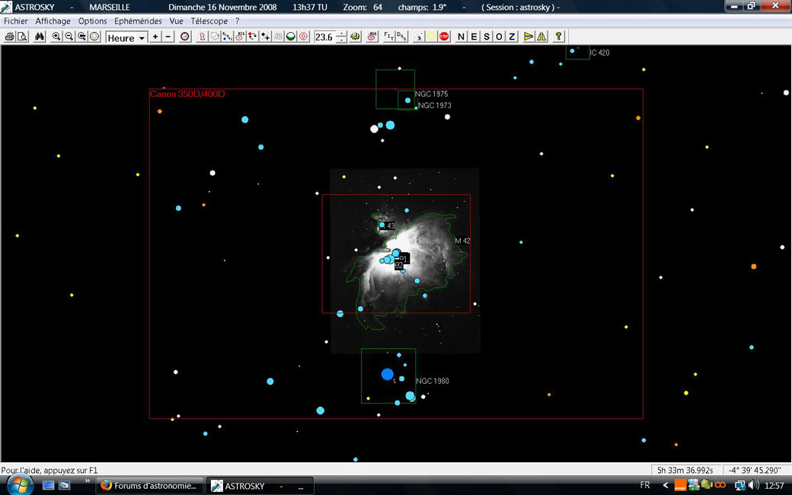The image size is (792, 495).
Task: Click the Print icon in toolbar
Action: pyautogui.click(x=10, y=37)
